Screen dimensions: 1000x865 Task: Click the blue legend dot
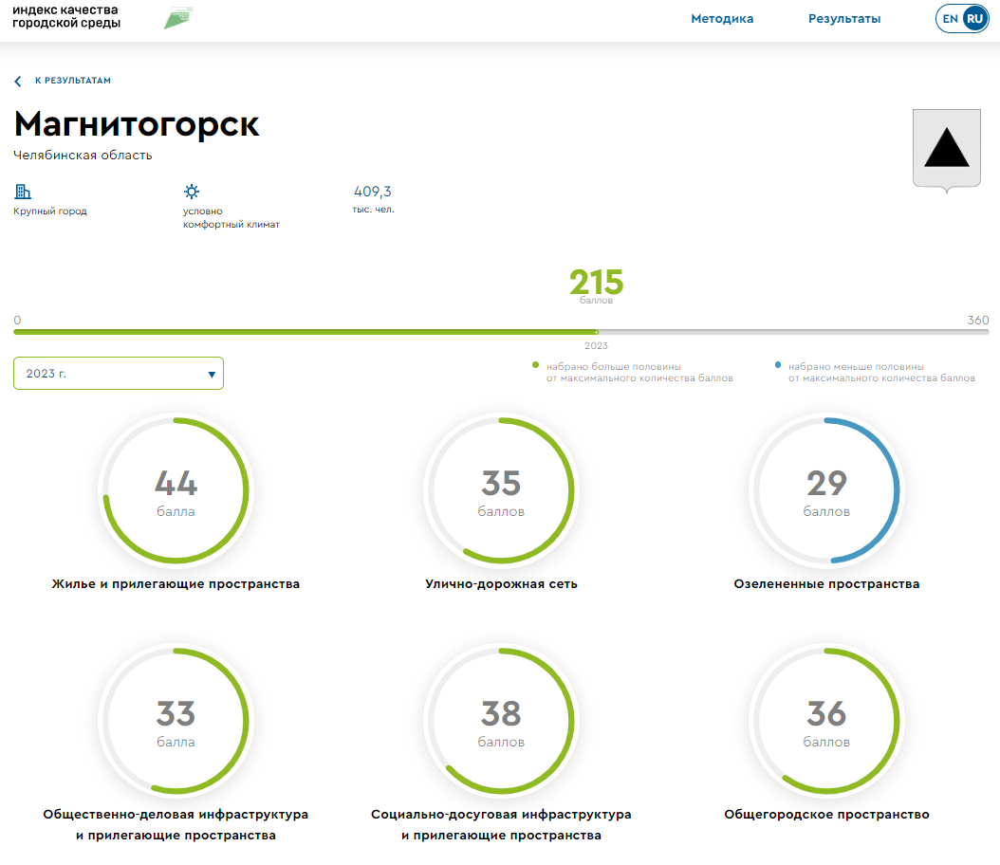point(778,365)
